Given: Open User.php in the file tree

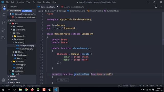Looking at the screenshot, I should (x=22, y=68).
